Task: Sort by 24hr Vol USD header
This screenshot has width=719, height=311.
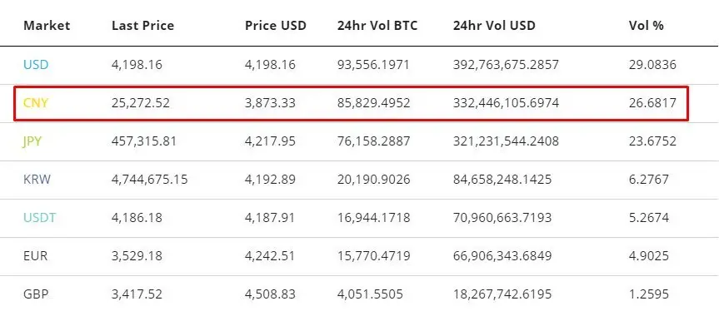Action: point(494,25)
